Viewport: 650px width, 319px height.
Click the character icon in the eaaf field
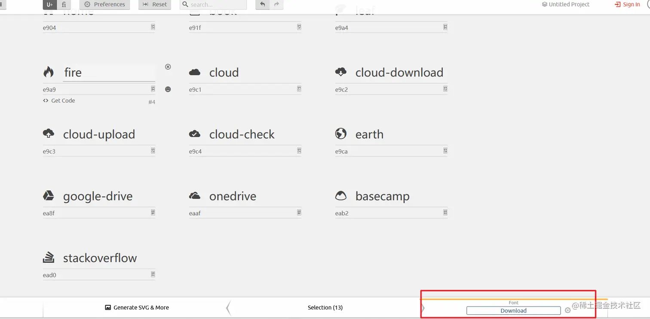click(299, 212)
